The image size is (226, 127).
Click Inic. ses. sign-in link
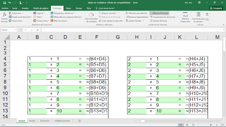coord(189,2)
